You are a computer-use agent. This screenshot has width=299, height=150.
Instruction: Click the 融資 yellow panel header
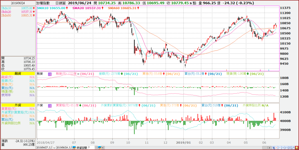[x=18, y=73]
